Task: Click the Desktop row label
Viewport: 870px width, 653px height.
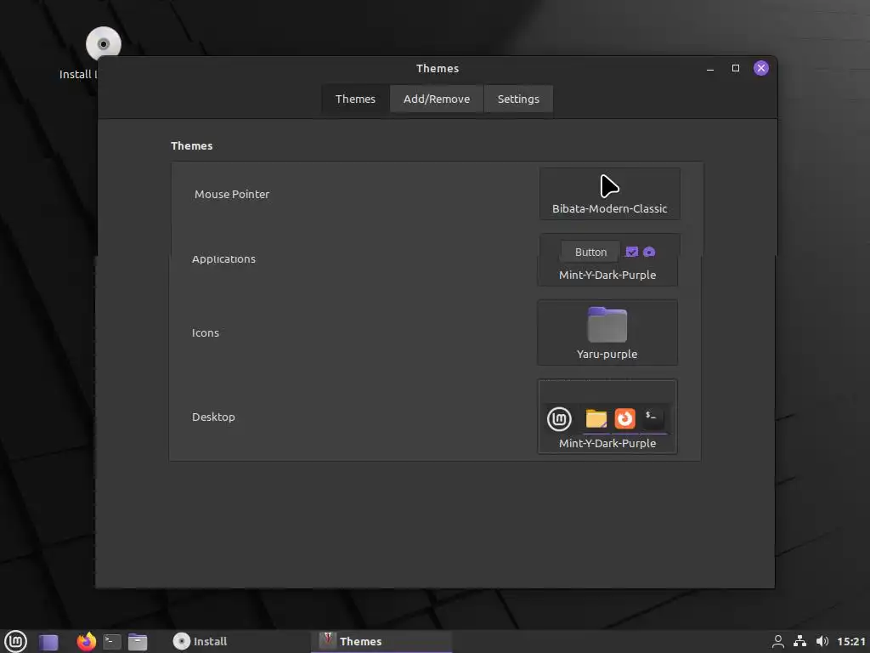Action: [213, 417]
